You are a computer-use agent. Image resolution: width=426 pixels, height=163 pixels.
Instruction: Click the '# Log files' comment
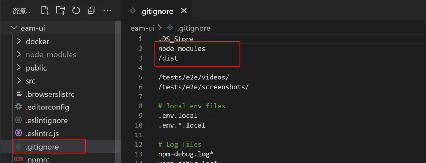coord(180,144)
